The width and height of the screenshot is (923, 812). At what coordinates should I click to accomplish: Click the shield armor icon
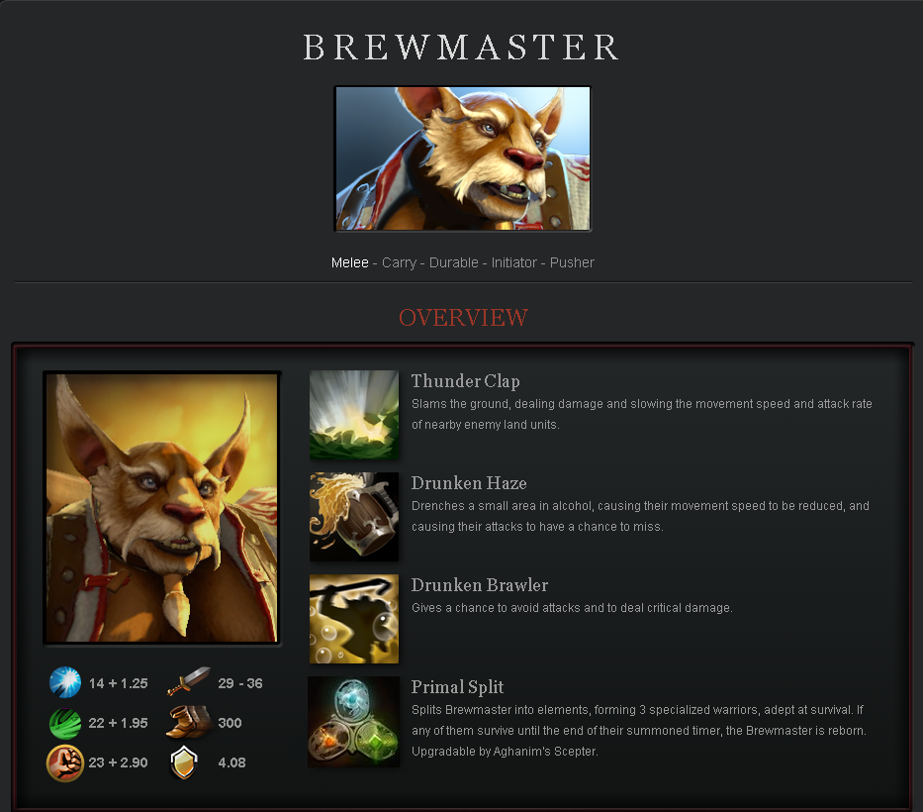pyautogui.click(x=184, y=762)
